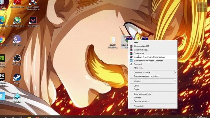Select MSI Afterburner desktop icon
The width and height of the screenshot is (210, 118).
(17, 22)
